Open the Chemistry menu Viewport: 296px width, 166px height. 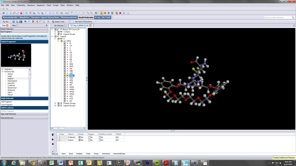pyautogui.click(x=21, y=5)
